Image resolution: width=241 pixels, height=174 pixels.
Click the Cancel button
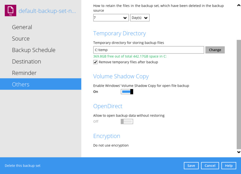(x=210, y=166)
